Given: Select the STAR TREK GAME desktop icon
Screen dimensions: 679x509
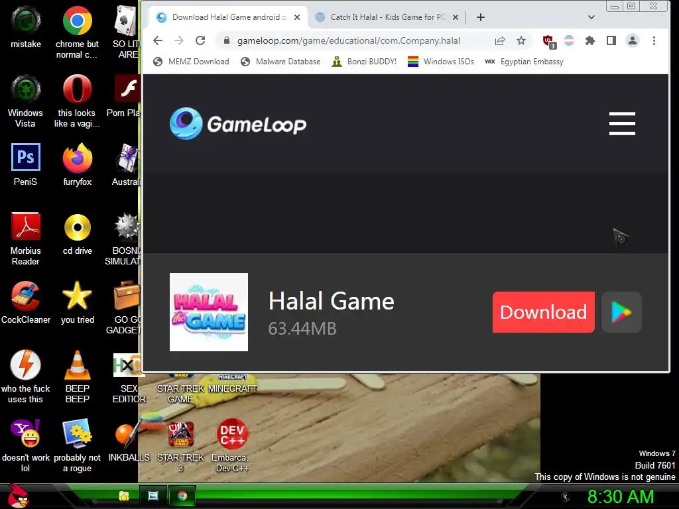Looking at the screenshot, I should (180, 388).
